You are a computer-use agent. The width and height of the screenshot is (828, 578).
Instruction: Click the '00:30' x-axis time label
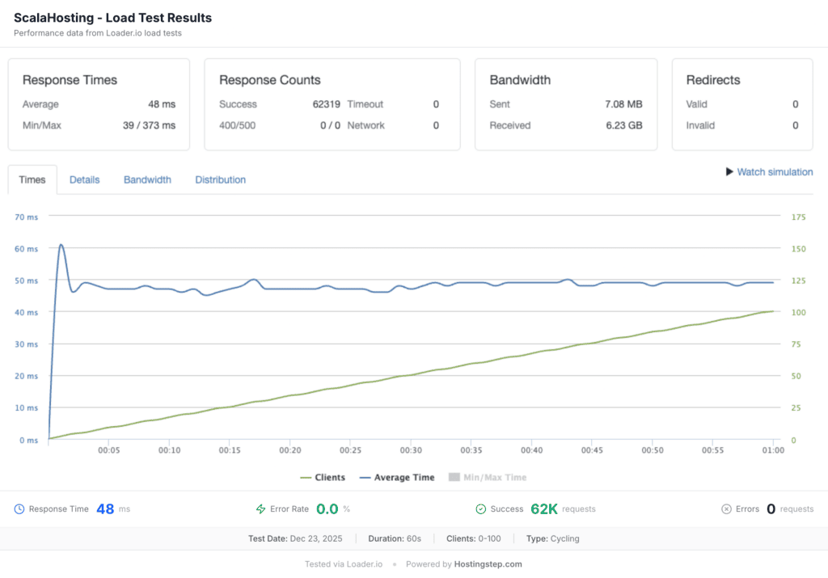[x=411, y=450]
